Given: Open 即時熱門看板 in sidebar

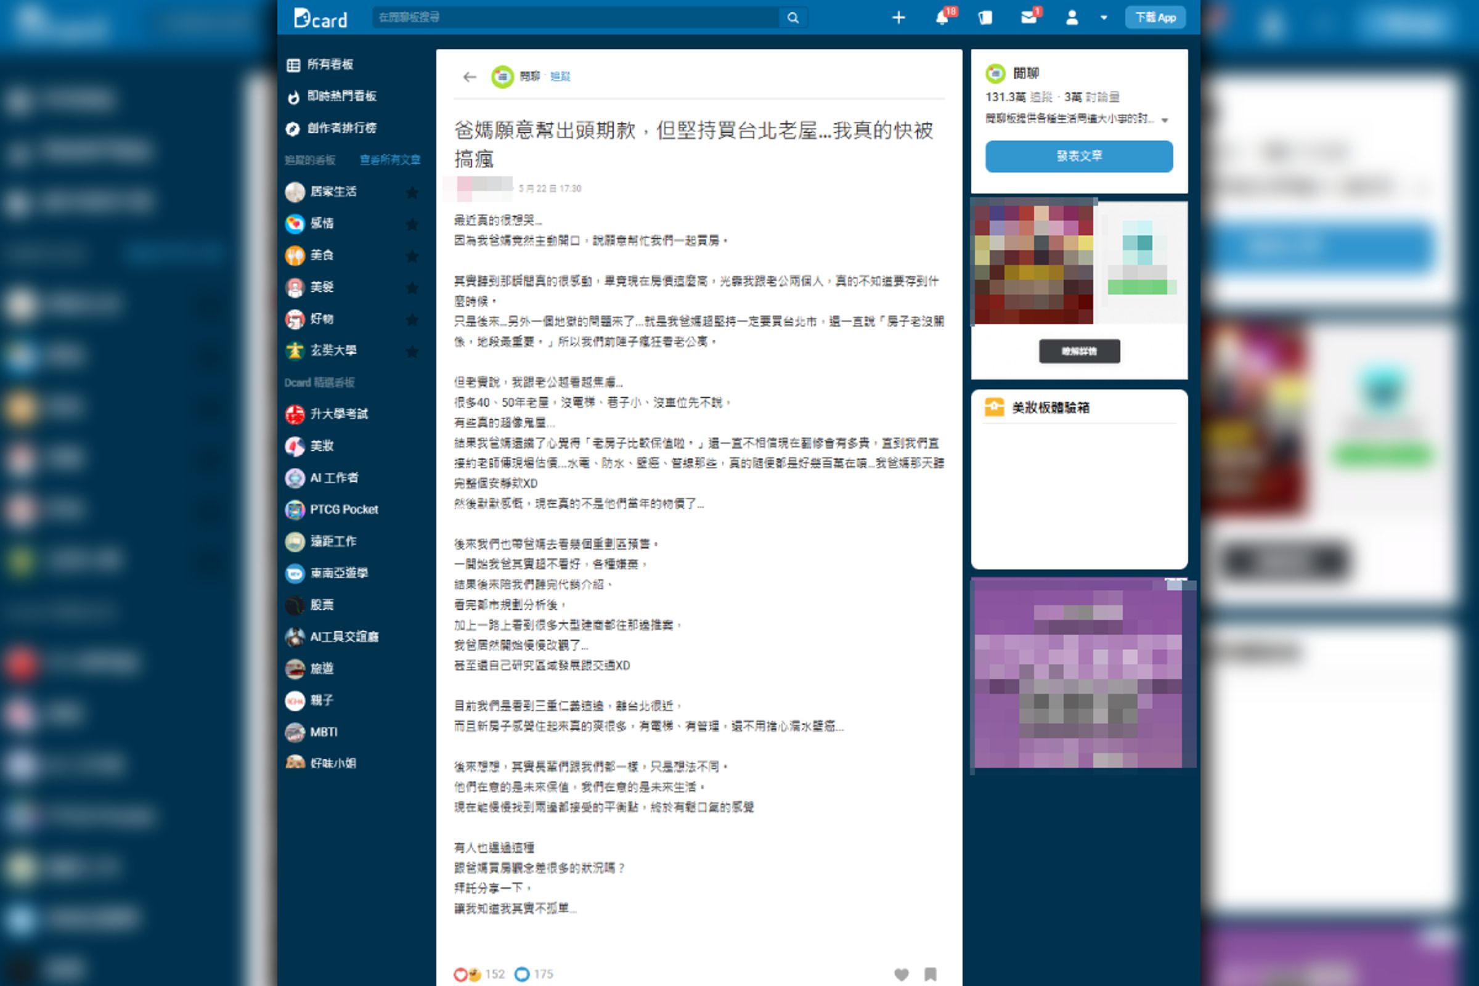Looking at the screenshot, I should coord(332,96).
